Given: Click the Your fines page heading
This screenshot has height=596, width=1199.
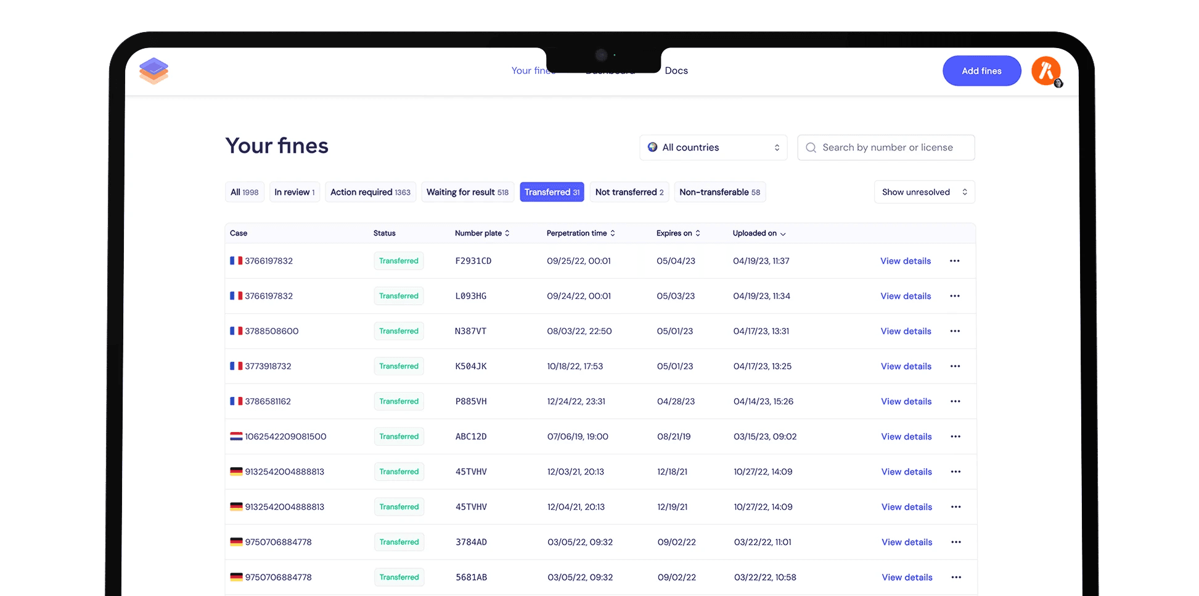Looking at the screenshot, I should pyautogui.click(x=277, y=146).
